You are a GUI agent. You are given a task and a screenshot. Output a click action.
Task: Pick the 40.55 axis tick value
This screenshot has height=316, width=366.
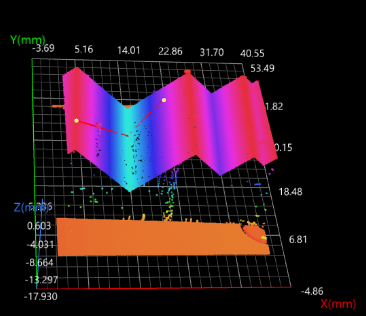point(252,54)
